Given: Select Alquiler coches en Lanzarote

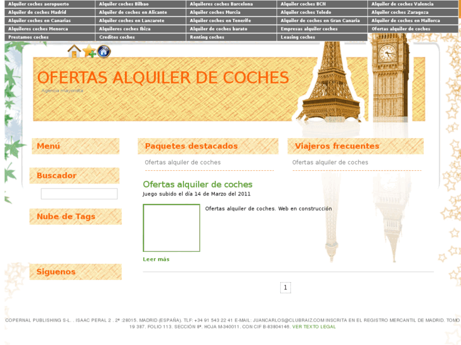Looking at the screenshot, I should click(x=140, y=20).
